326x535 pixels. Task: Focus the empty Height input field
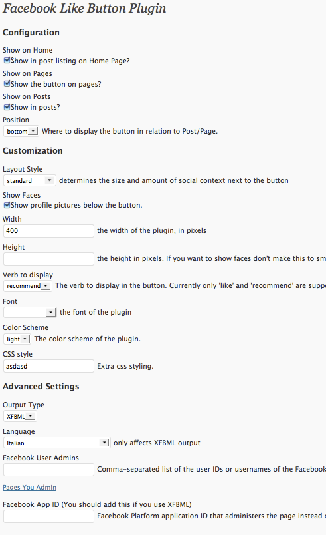(48, 259)
